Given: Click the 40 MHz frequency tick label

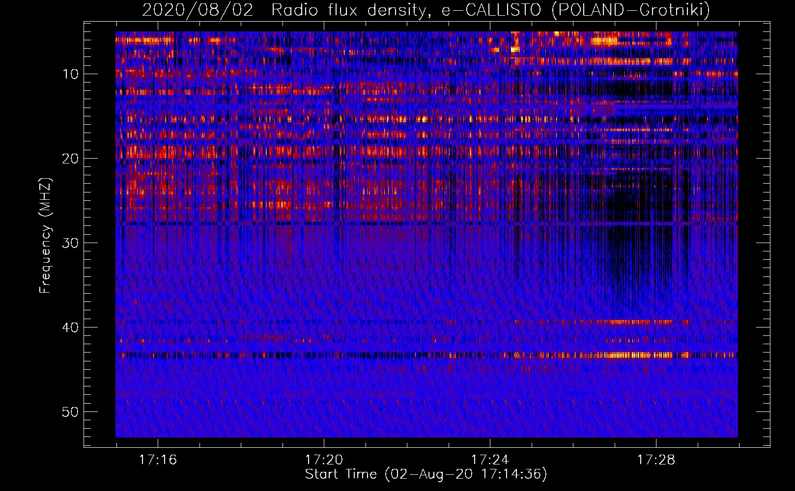Looking at the screenshot, I should point(71,327).
